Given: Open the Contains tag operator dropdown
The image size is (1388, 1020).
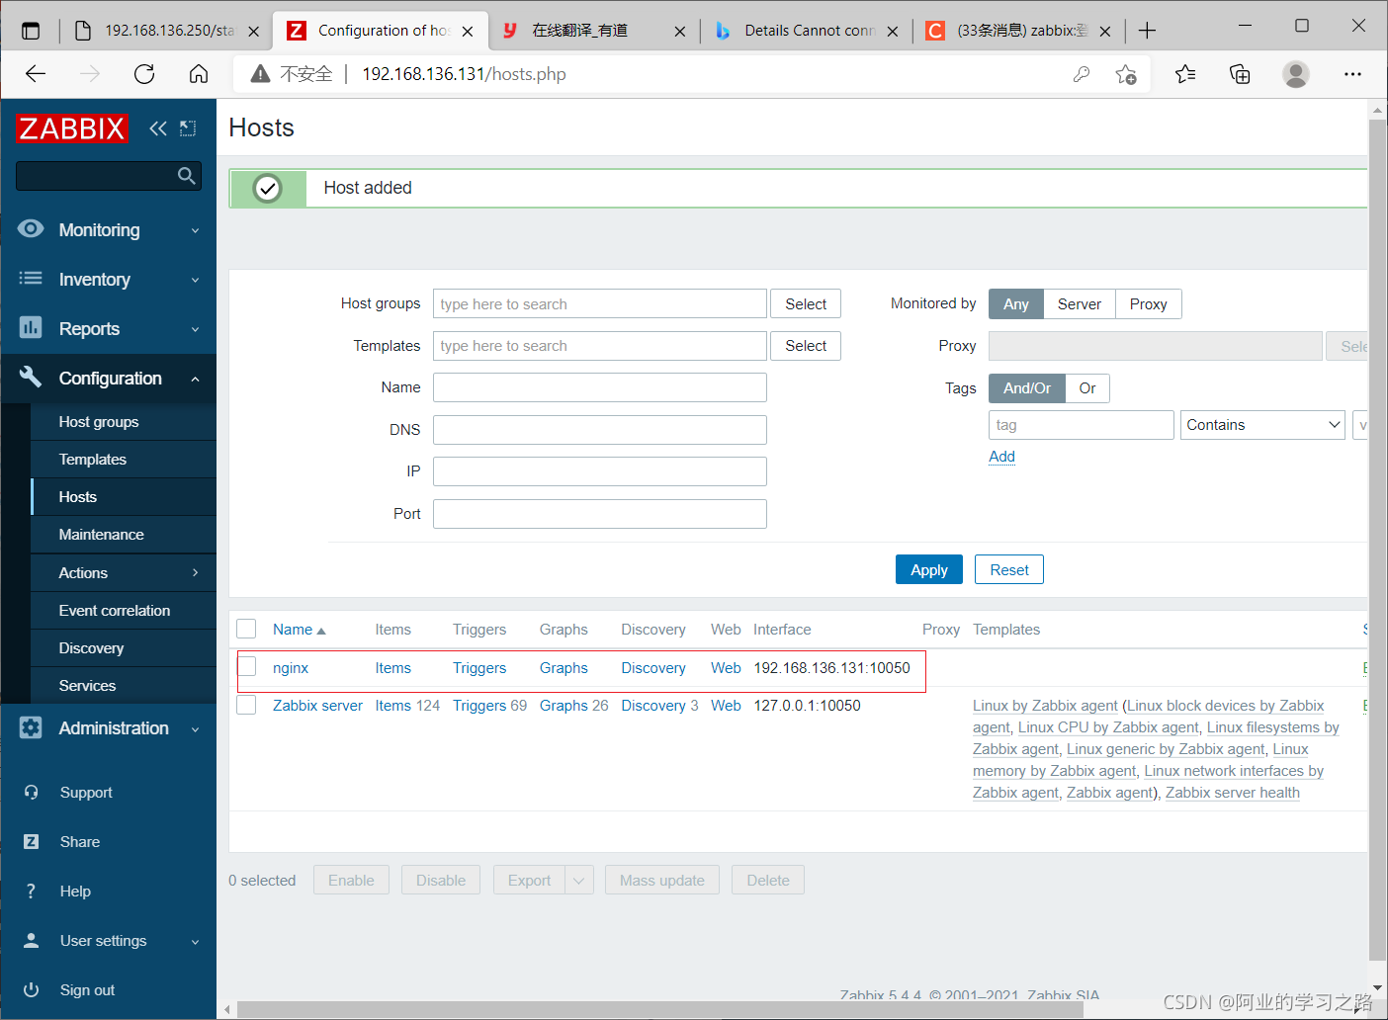Looking at the screenshot, I should click(x=1262, y=425).
